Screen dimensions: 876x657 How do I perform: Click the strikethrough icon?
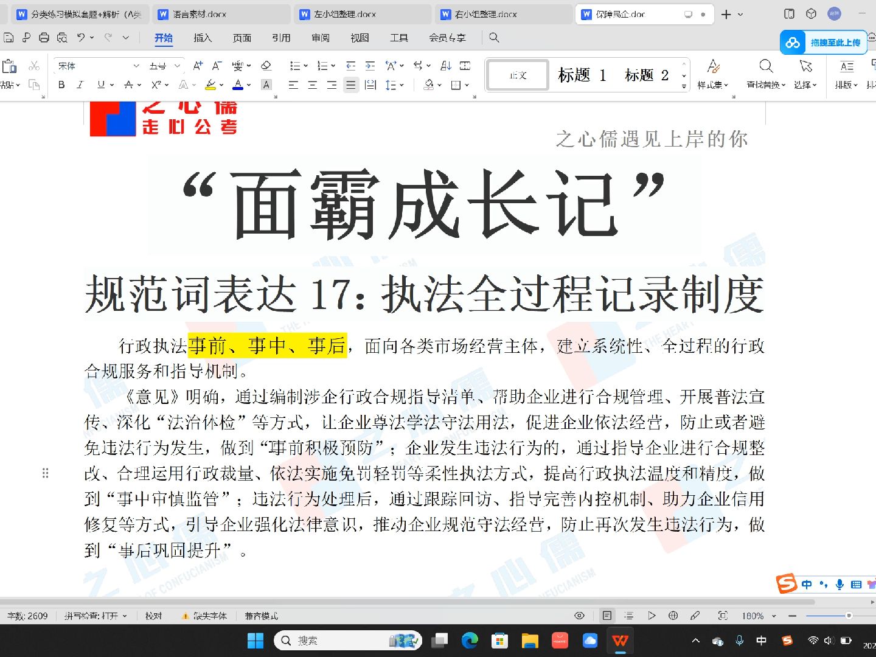128,85
